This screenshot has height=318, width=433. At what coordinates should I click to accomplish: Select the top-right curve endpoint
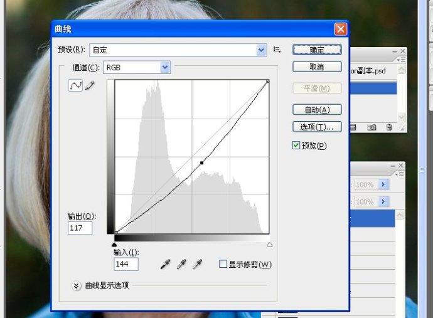[267, 81]
